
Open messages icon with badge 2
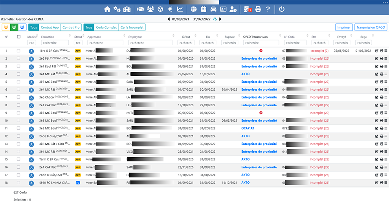247,9
